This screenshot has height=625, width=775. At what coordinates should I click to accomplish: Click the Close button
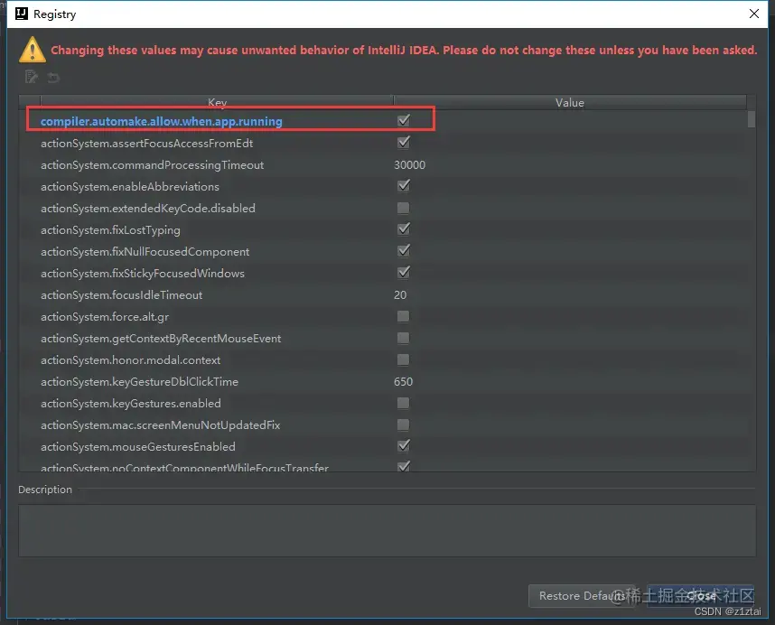pos(700,596)
